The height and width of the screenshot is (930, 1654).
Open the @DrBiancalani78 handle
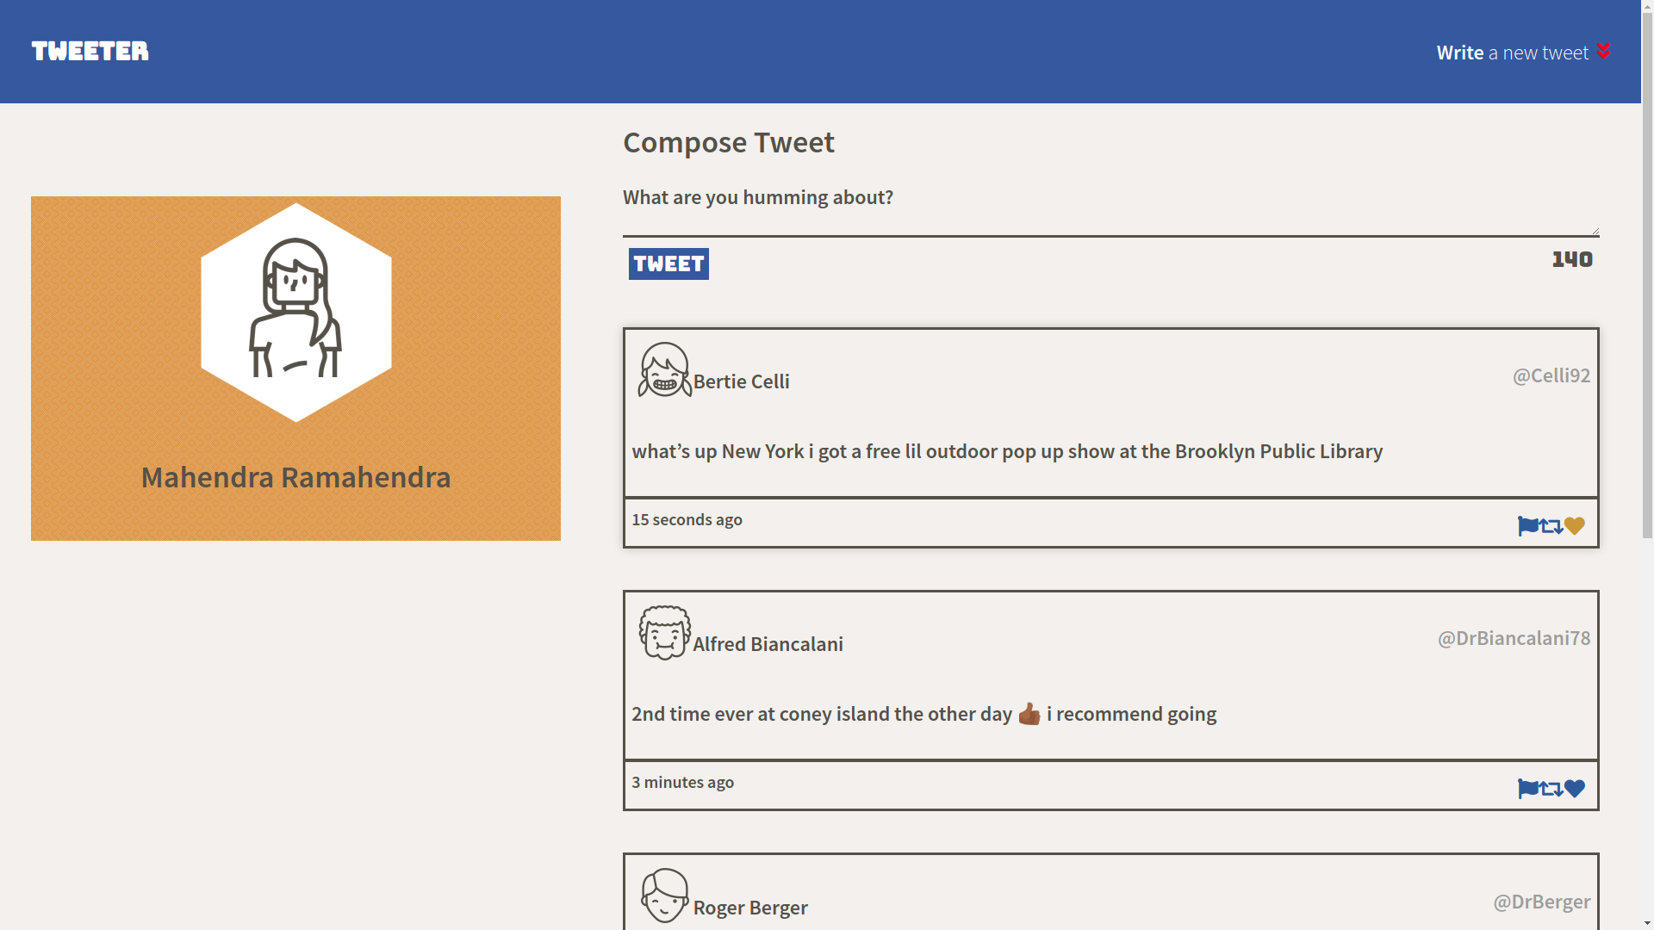(x=1514, y=638)
